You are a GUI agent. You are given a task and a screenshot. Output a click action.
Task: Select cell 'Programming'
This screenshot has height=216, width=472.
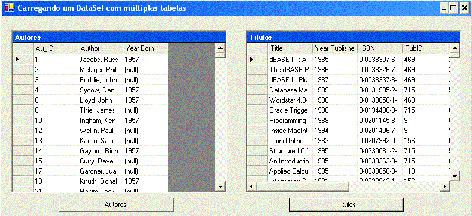(290, 121)
